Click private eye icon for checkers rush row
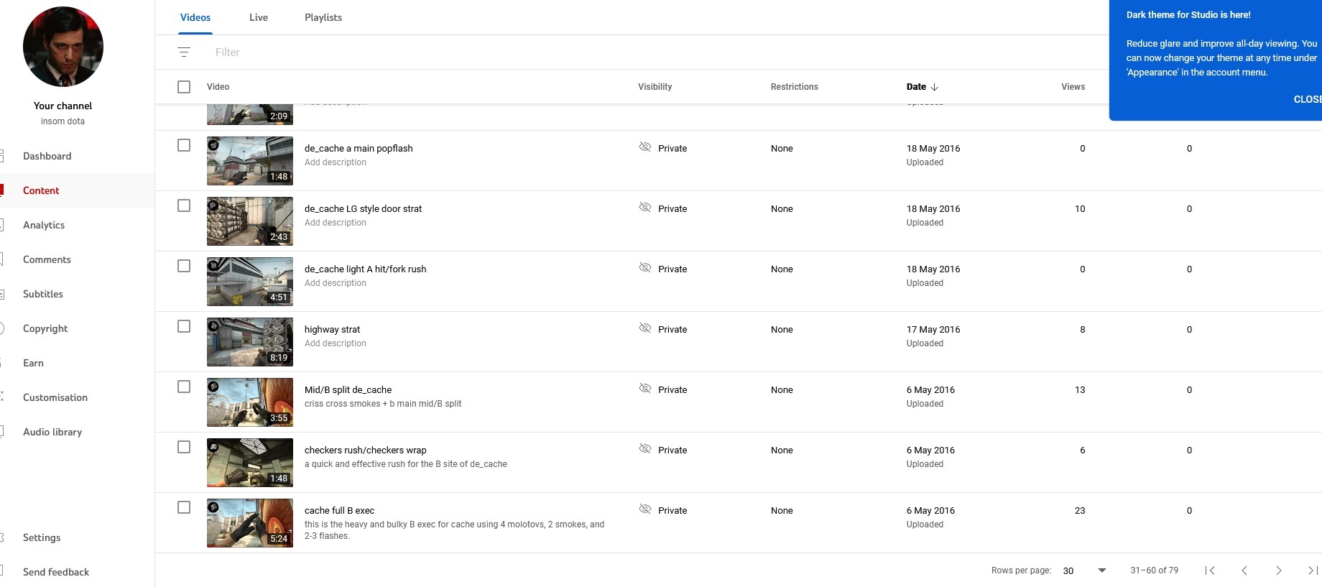Viewport: 1322px width, 587px height. click(x=645, y=449)
